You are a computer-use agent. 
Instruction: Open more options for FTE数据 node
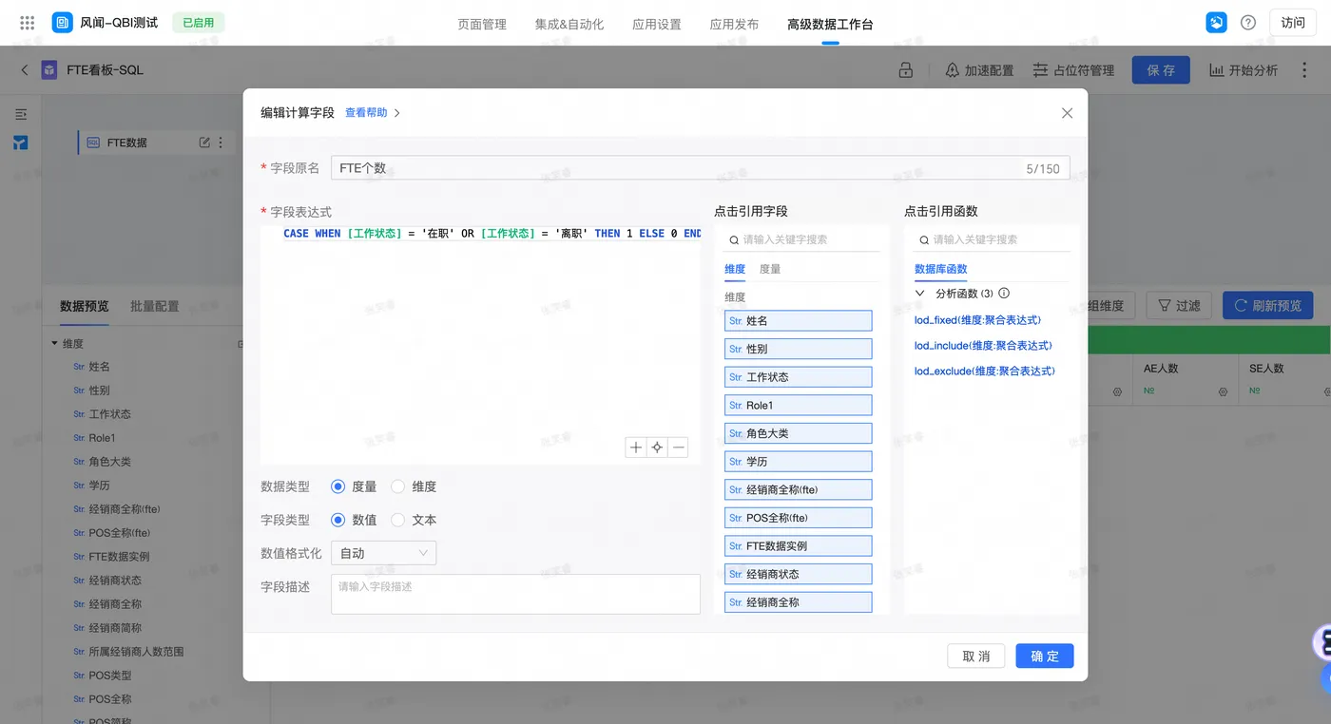tap(221, 143)
